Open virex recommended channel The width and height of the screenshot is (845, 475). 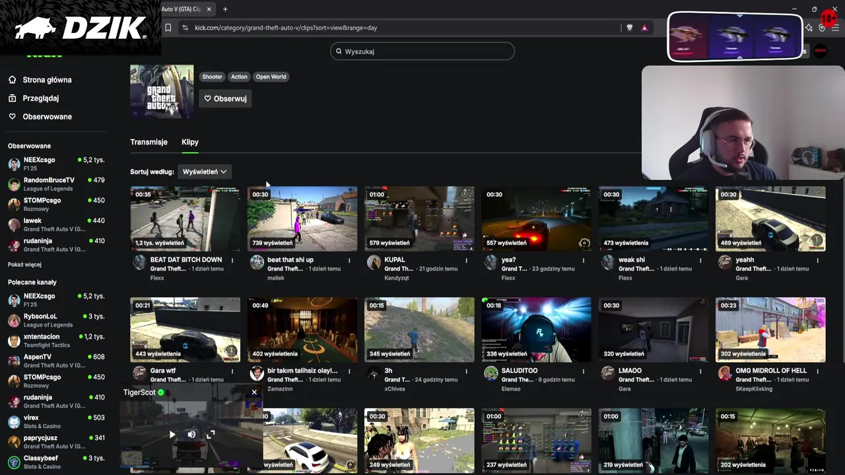56,422
